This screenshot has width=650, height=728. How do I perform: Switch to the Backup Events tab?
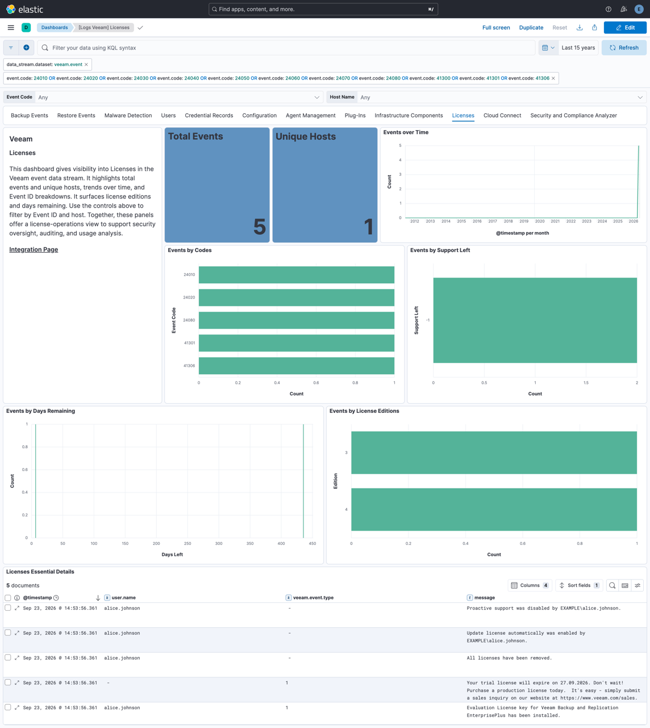tap(30, 115)
